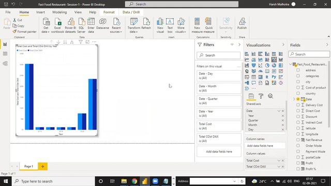Collapse the Visualizations pane

coord(283,45)
